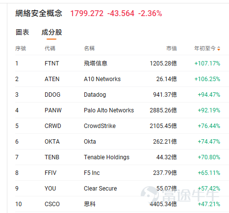Click the 網絡安全概念 index title
This screenshot has width=229, height=213.
click(x=39, y=13)
